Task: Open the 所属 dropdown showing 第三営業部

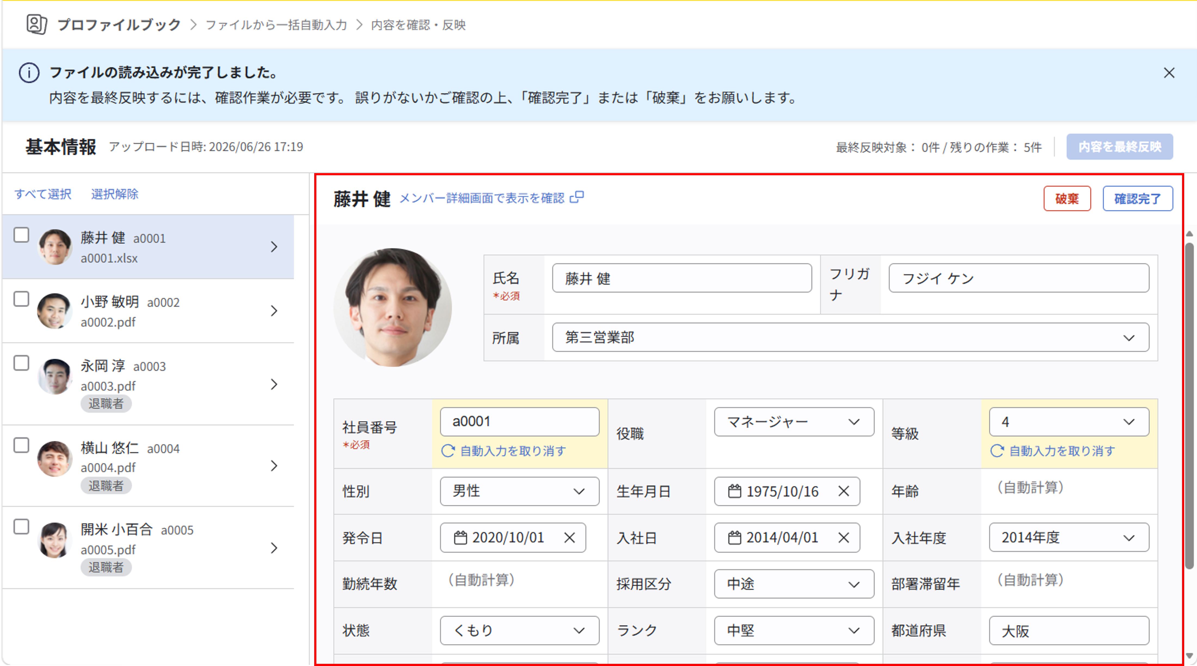Action: coord(850,337)
